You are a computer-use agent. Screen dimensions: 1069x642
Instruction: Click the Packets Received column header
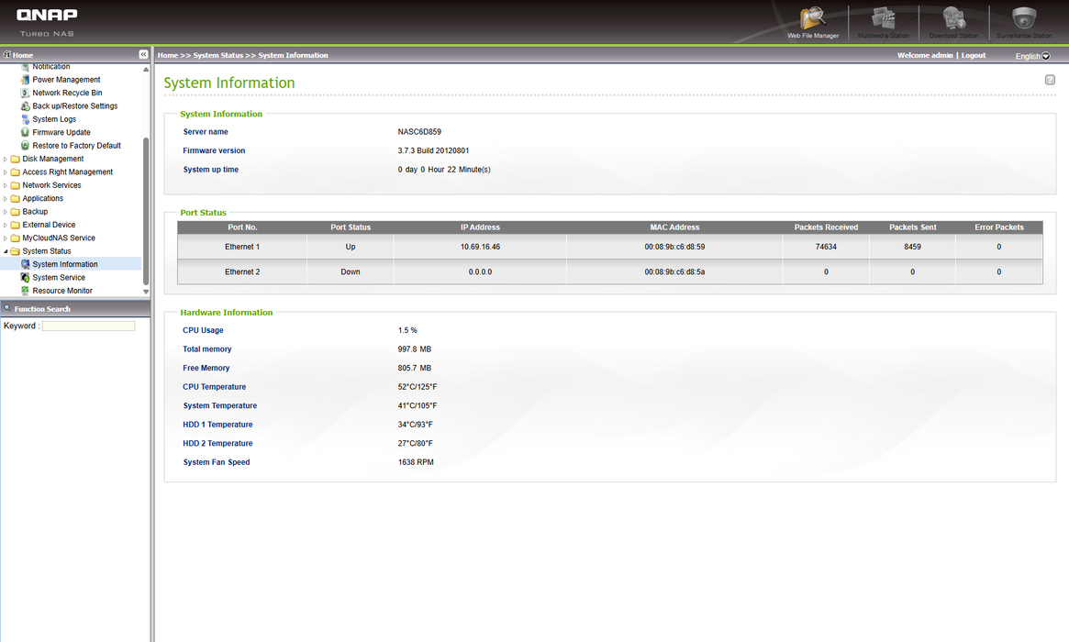pos(826,227)
